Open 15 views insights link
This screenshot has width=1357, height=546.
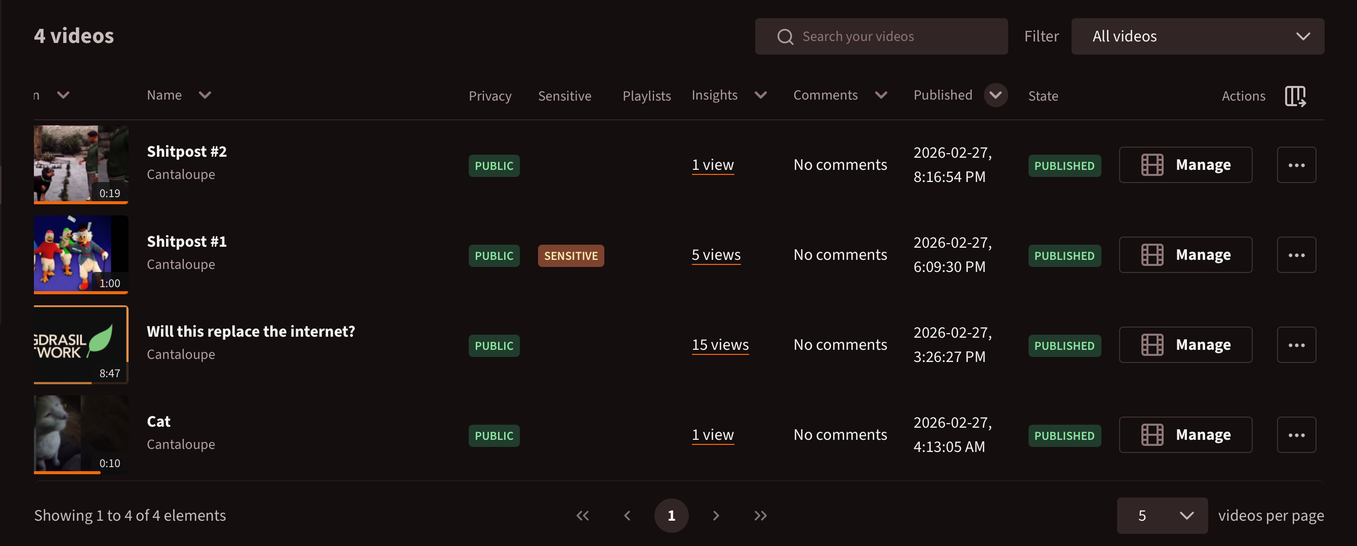tap(720, 345)
